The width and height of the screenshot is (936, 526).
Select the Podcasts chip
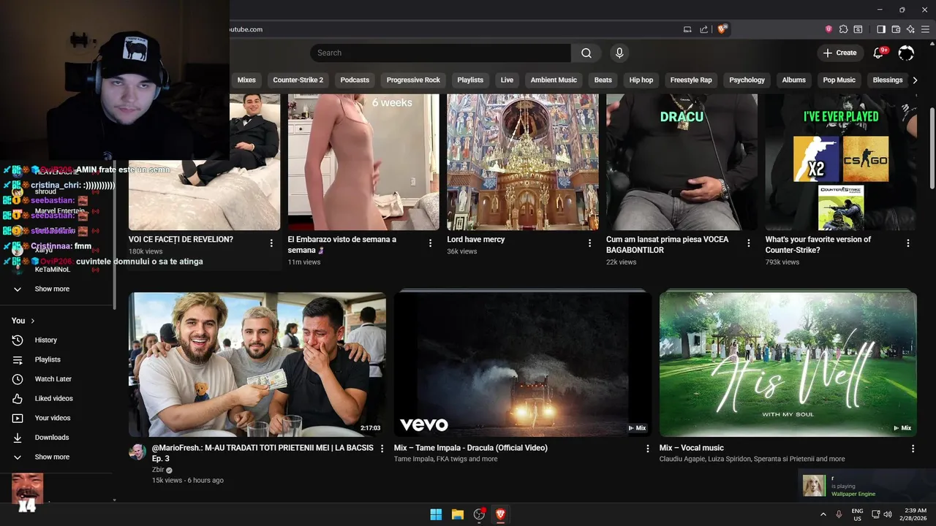pyautogui.click(x=355, y=80)
